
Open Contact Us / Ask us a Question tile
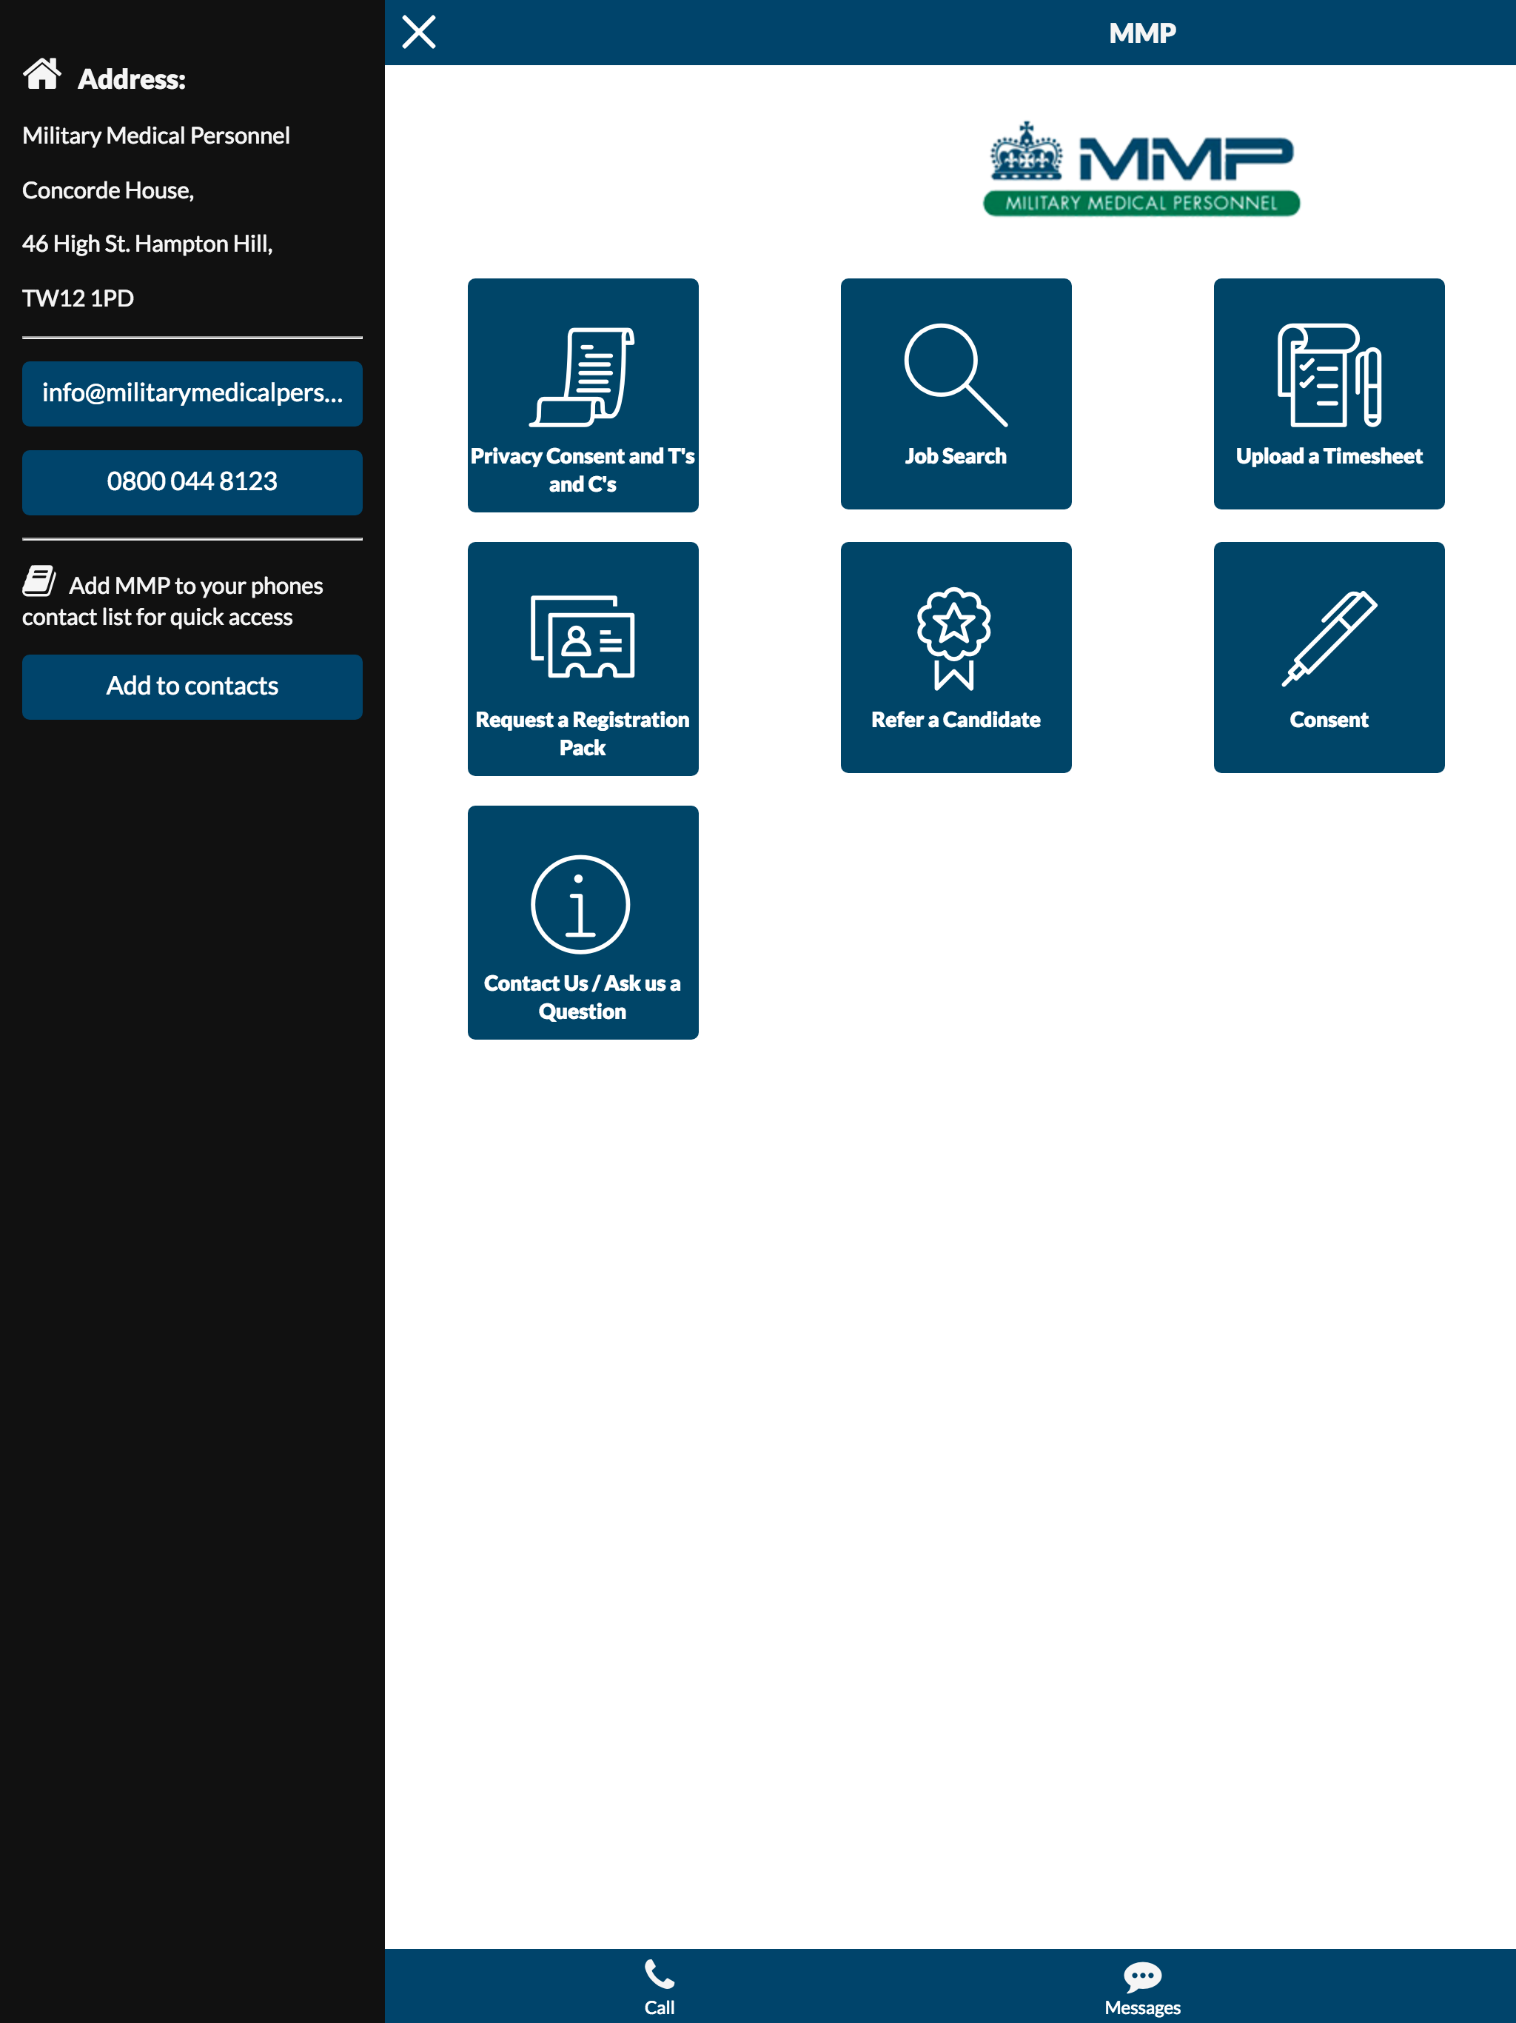click(x=583, y=922)
